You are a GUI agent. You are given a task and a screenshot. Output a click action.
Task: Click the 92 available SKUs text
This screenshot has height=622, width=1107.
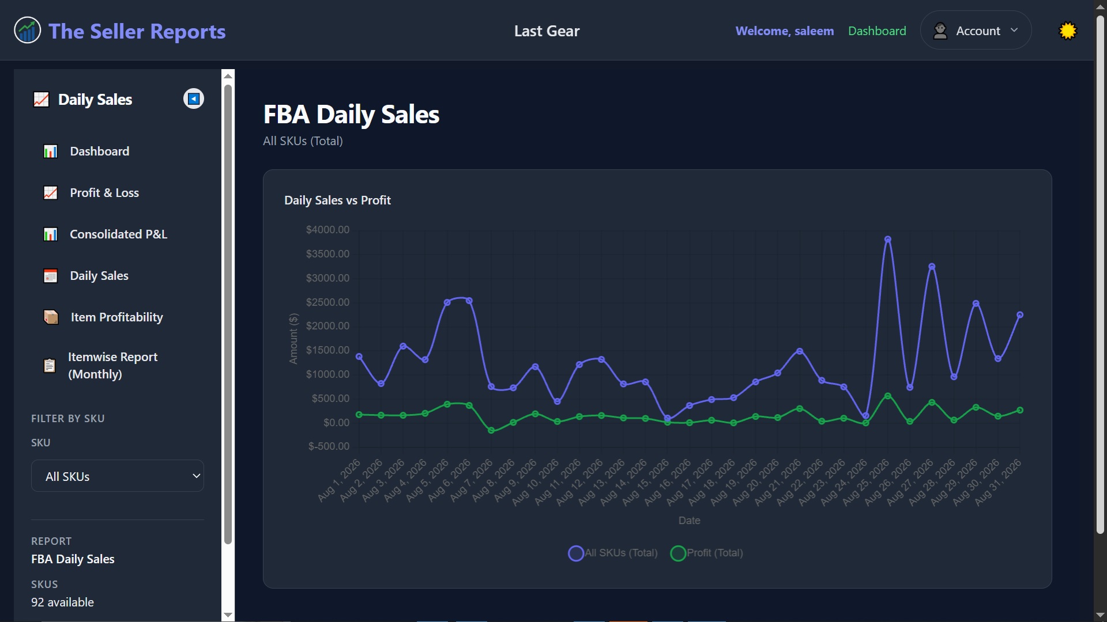pos(62,602)
